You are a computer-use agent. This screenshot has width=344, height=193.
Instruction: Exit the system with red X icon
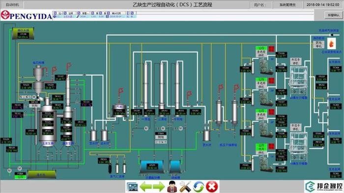tap(212, 187)
